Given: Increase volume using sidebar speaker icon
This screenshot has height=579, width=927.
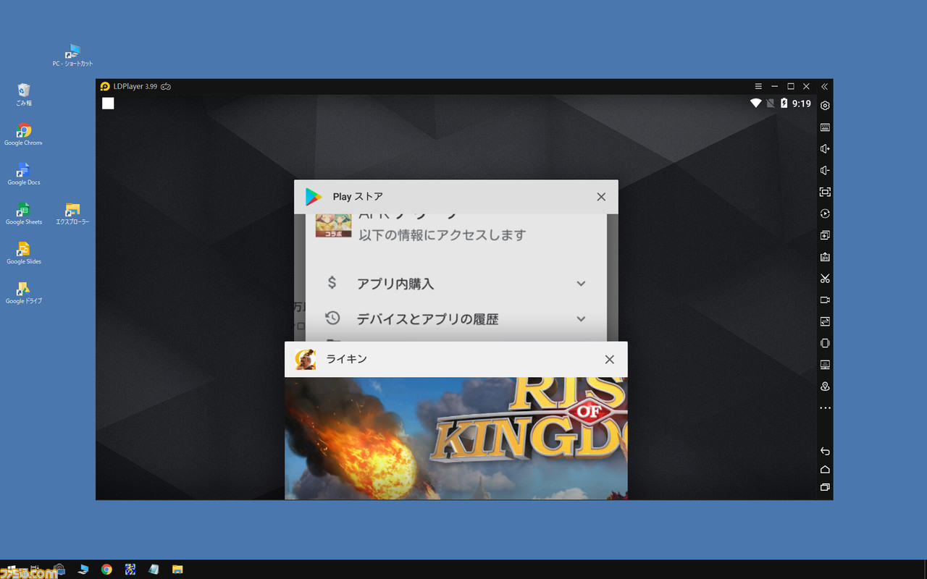Looking at the screenshot, I should coord(825,149).
